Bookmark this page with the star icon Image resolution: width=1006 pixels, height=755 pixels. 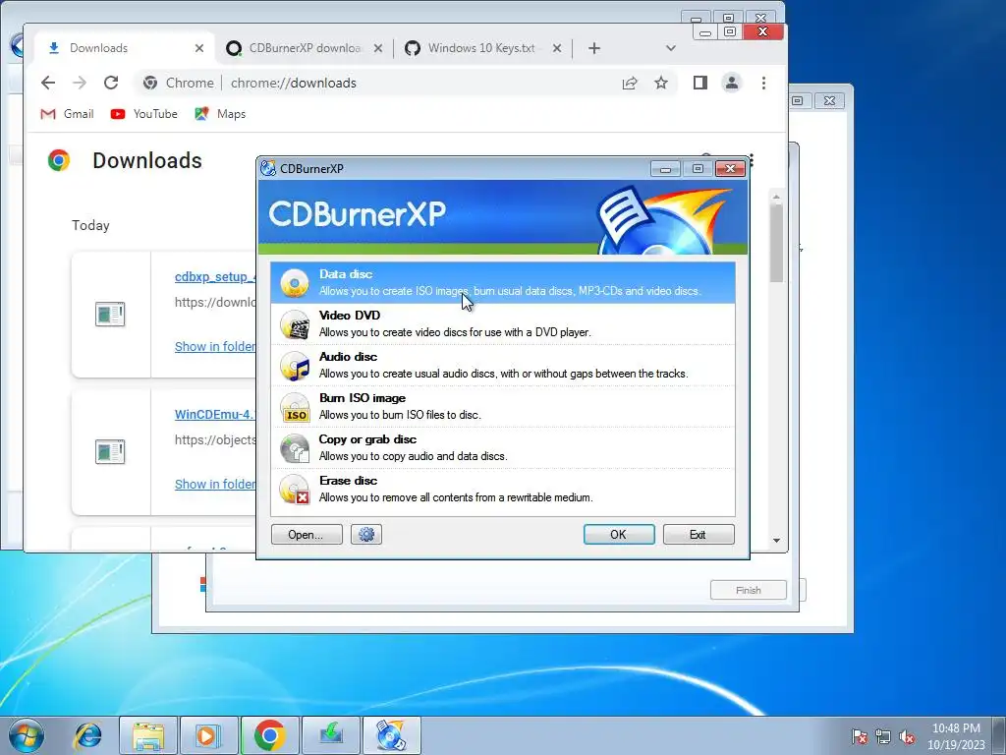[661, 83]
